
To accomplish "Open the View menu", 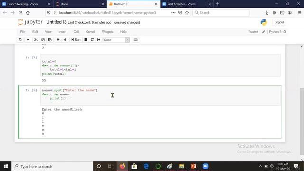I will click(x=48, y=32).
